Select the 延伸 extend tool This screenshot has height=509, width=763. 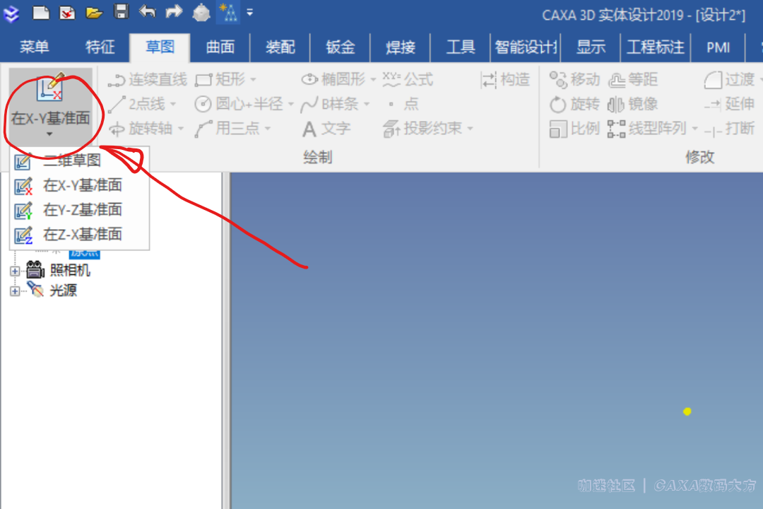tap(729, 104)
